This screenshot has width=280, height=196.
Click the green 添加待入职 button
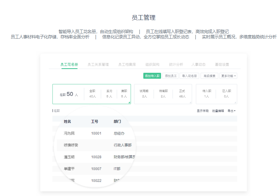pyautogui.click(x=152, y=76)
